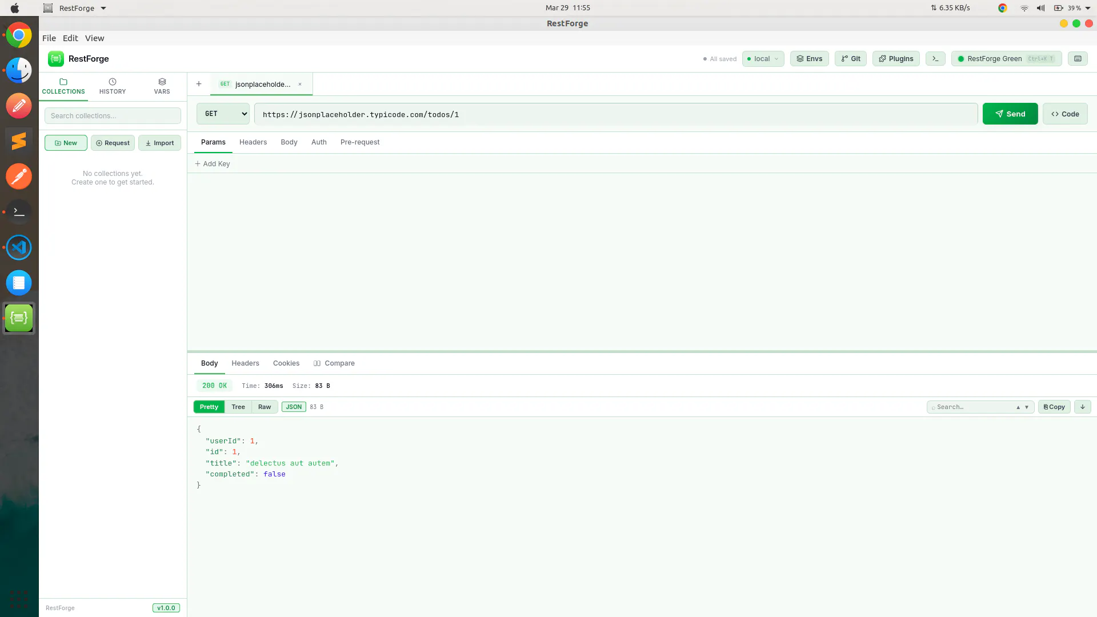Download the response body with arrow icon
Image resolution: width=1097 pixels, height=617 pixels.
click(x=1083, y=407)
